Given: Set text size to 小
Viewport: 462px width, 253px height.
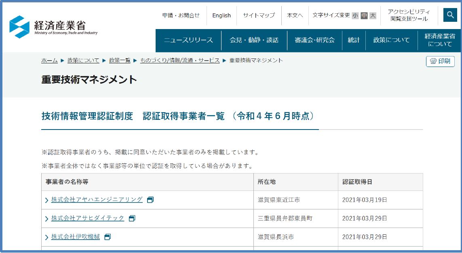Looking at the screenshot, I should pyautogui.click(x=355, y=16).
